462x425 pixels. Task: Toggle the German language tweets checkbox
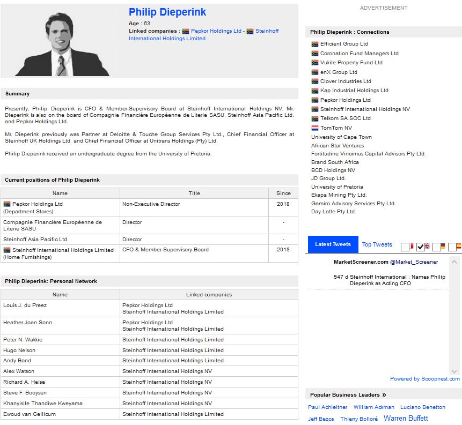click(x=437, y=247)
